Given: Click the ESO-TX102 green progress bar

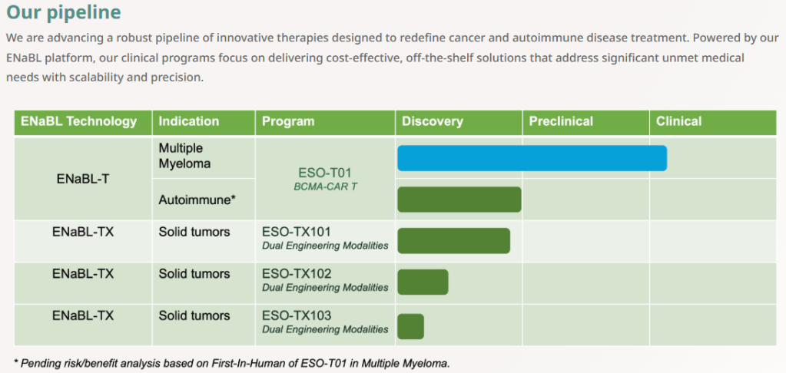Looking at the screenshot, I should (423, 282).
